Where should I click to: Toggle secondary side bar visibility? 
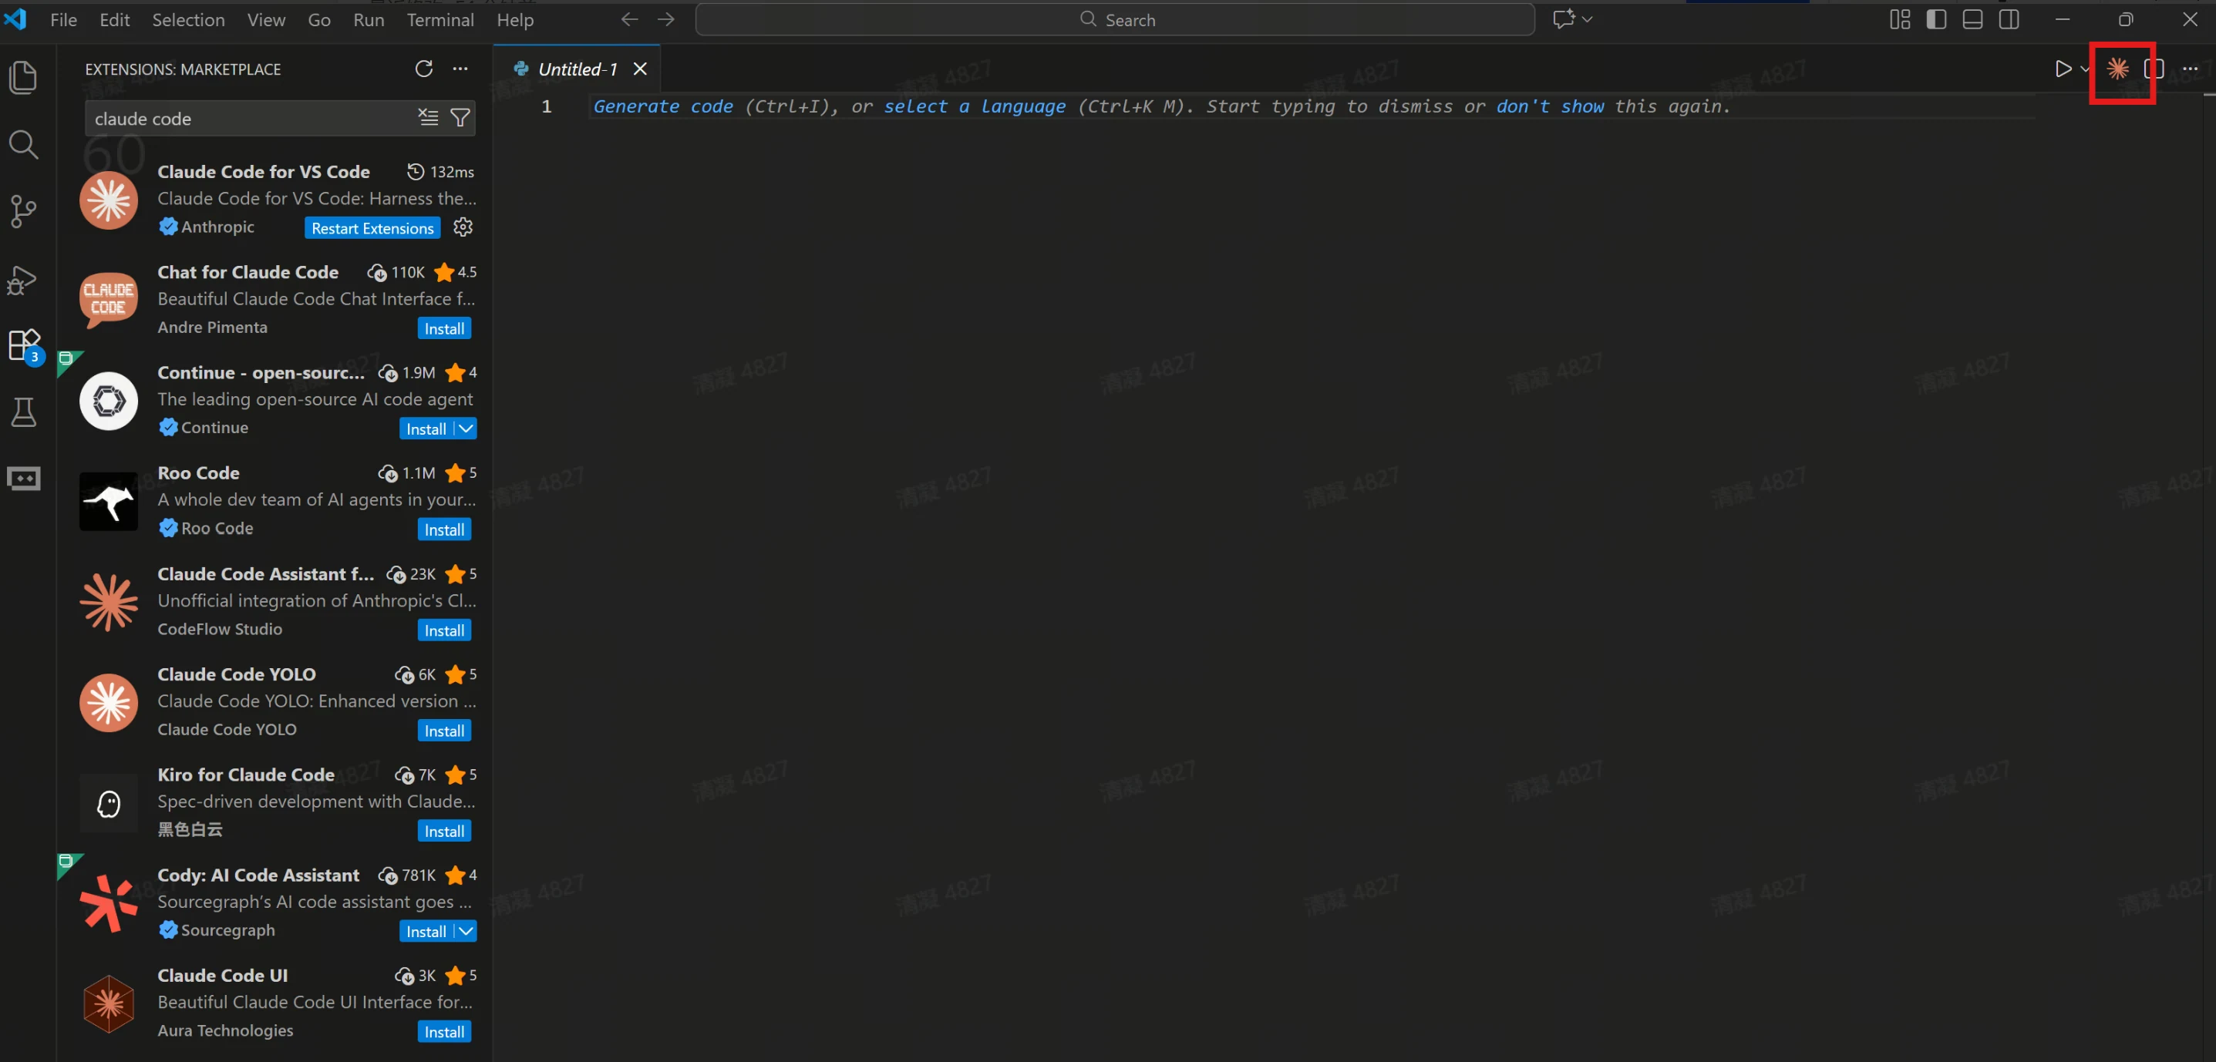[x=2009, y=19]
